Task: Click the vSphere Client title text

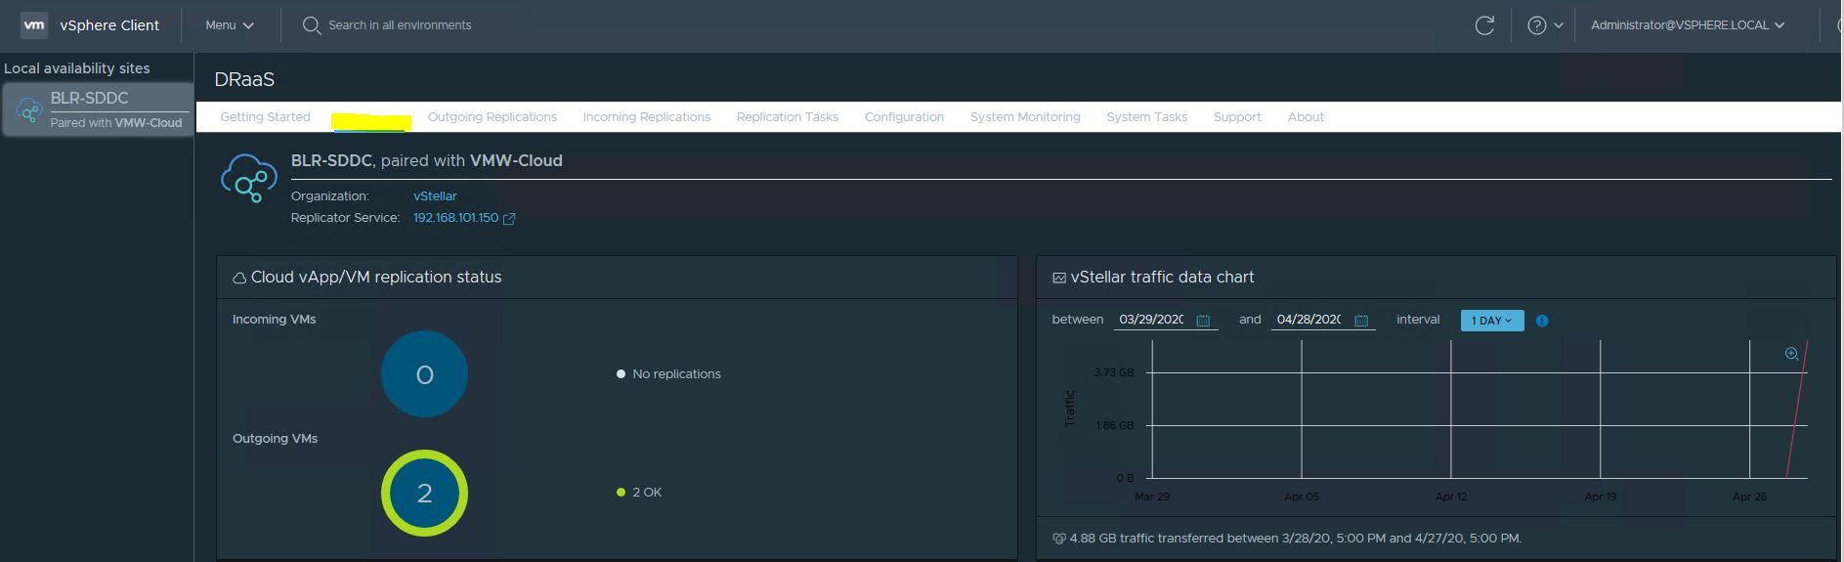Action: tap(109, 25)
